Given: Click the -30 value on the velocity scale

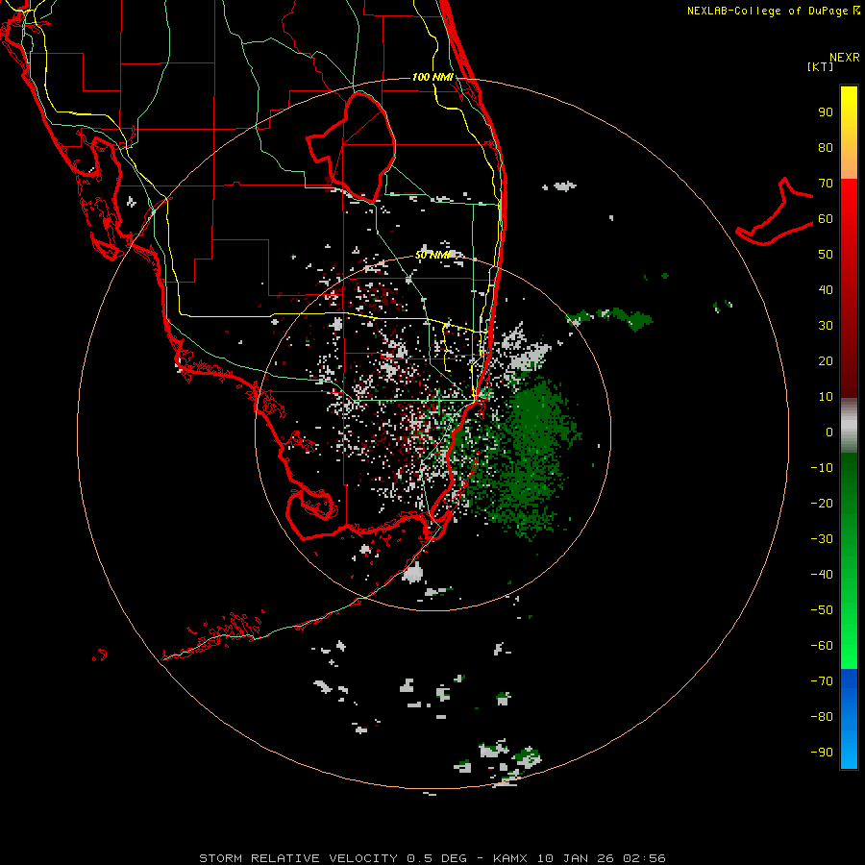Looking at the screenshot, I should pyautogui.click(x=822, y=539).
